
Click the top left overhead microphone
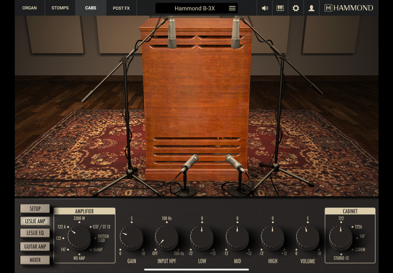point(172,32)
